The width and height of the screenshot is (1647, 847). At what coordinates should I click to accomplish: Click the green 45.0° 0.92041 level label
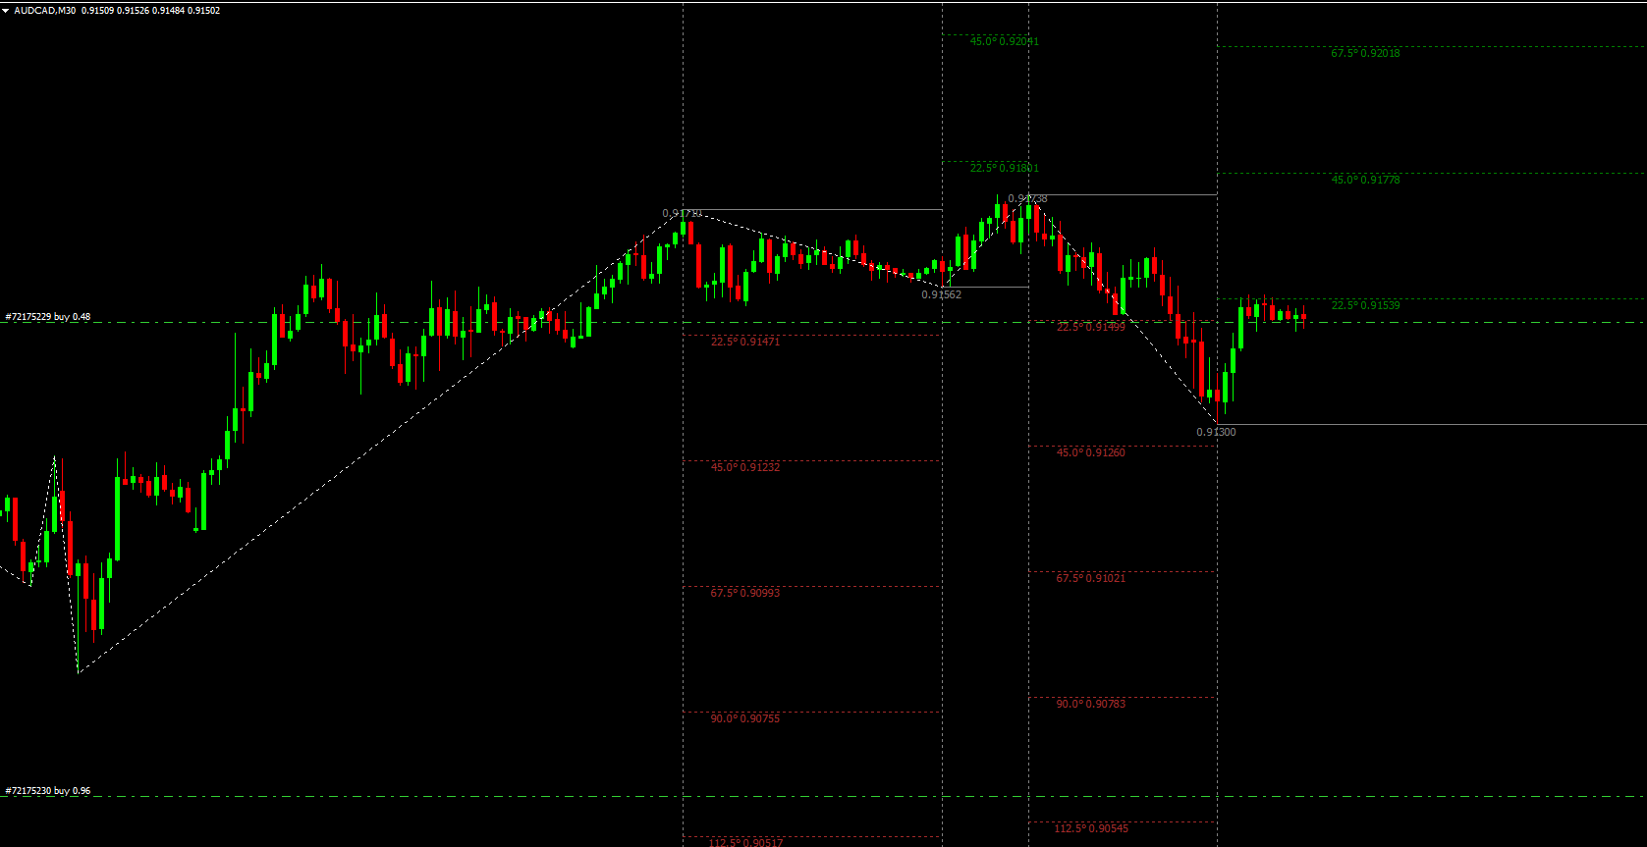1004,41
